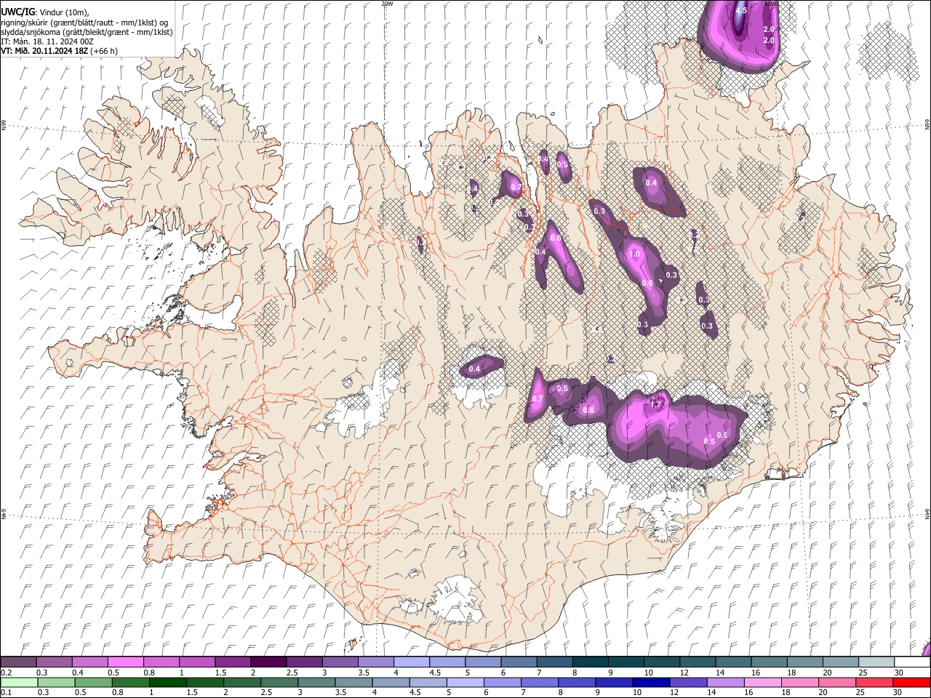This screenshot has width=931, height=698.
Task: Click the '1.0' snowfall value on the map
Action: pos(634,254)
